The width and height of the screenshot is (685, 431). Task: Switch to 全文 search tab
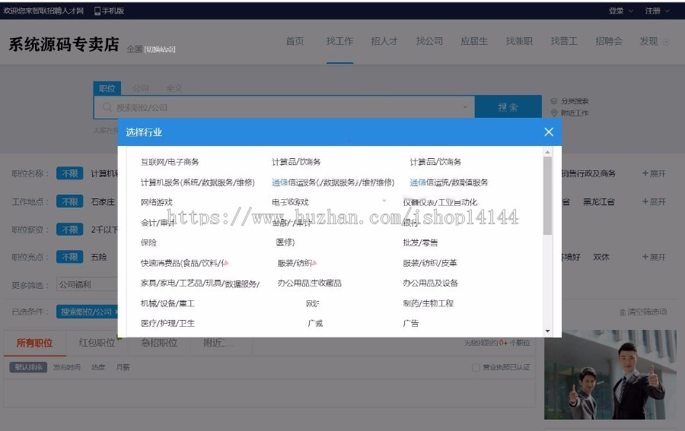174,88
